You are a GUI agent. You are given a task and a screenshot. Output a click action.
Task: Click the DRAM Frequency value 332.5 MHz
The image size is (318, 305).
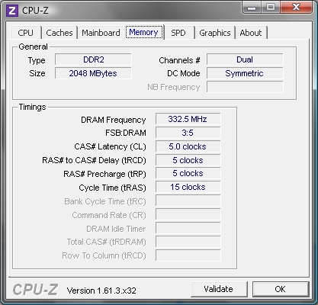[x=188, y=119]
